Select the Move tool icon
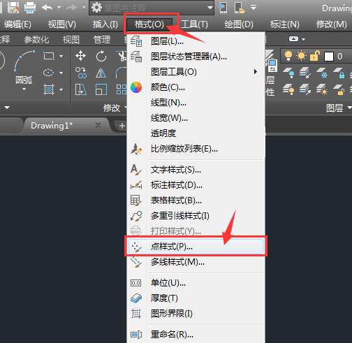 (80, 56)
